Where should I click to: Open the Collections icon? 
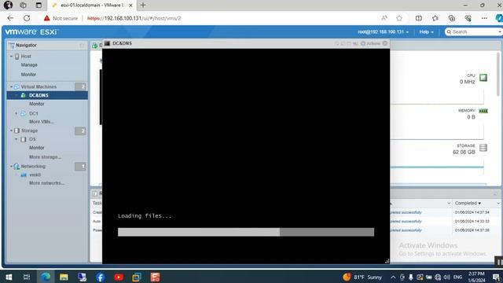tap(452, 18)
